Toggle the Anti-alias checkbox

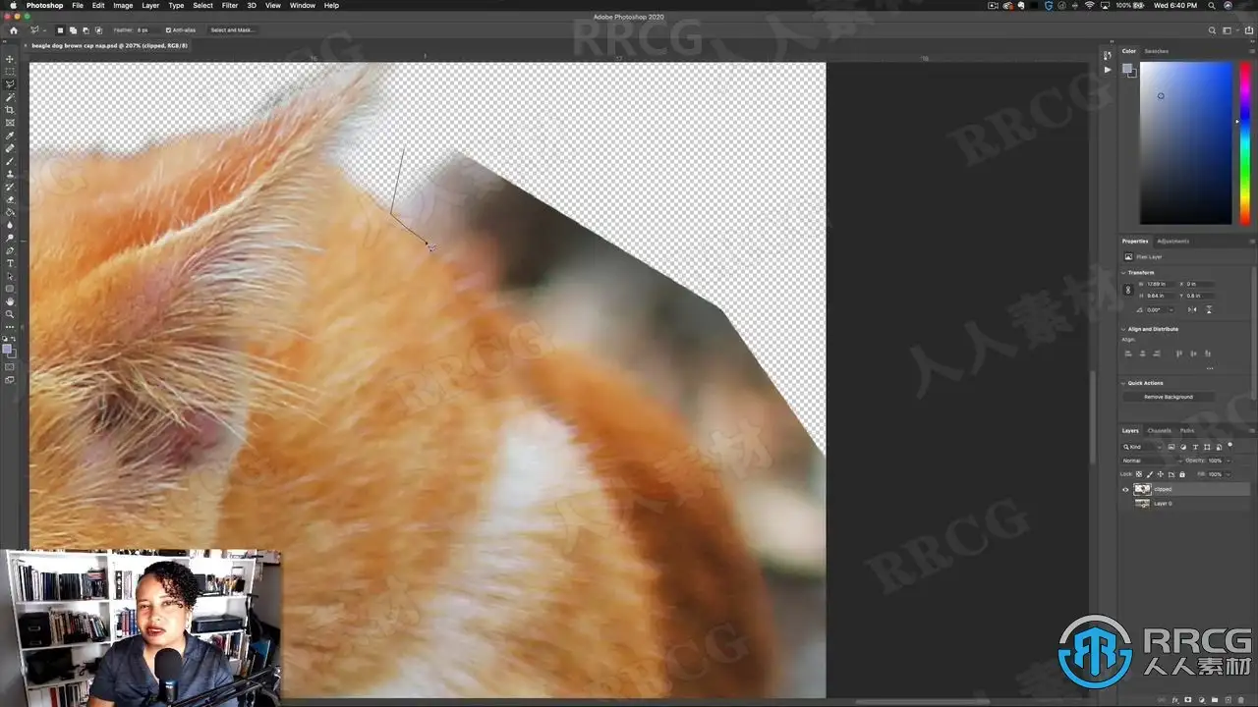click(168, 30)
